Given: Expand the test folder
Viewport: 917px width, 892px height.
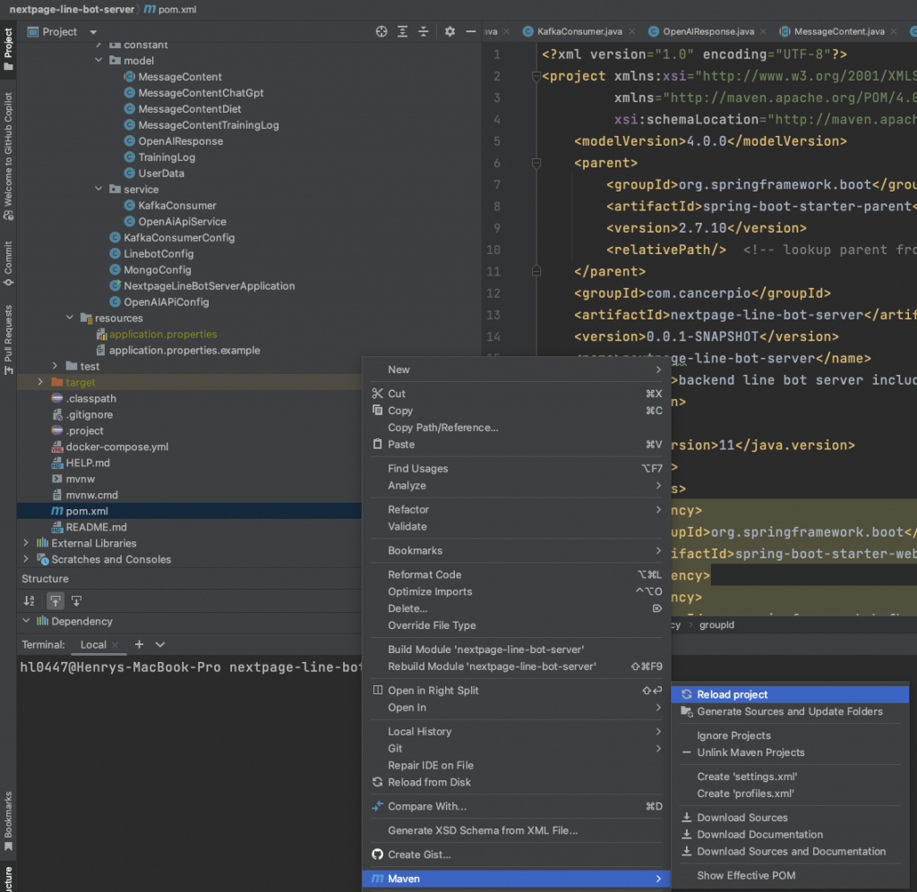Looking at the screenshot, I should tap(55, 366).
